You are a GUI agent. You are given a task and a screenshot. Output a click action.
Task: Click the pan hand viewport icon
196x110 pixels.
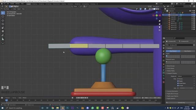[160, 24]
